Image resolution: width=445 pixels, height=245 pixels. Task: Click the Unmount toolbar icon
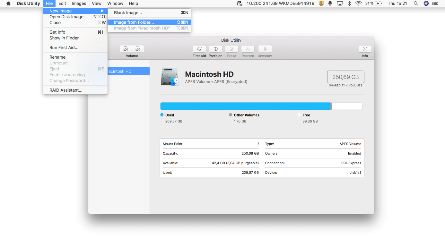(x=265, y=49)
